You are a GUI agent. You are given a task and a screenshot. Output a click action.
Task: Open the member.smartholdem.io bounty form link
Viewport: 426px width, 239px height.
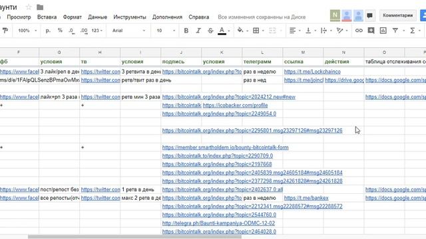pos(225,147)
